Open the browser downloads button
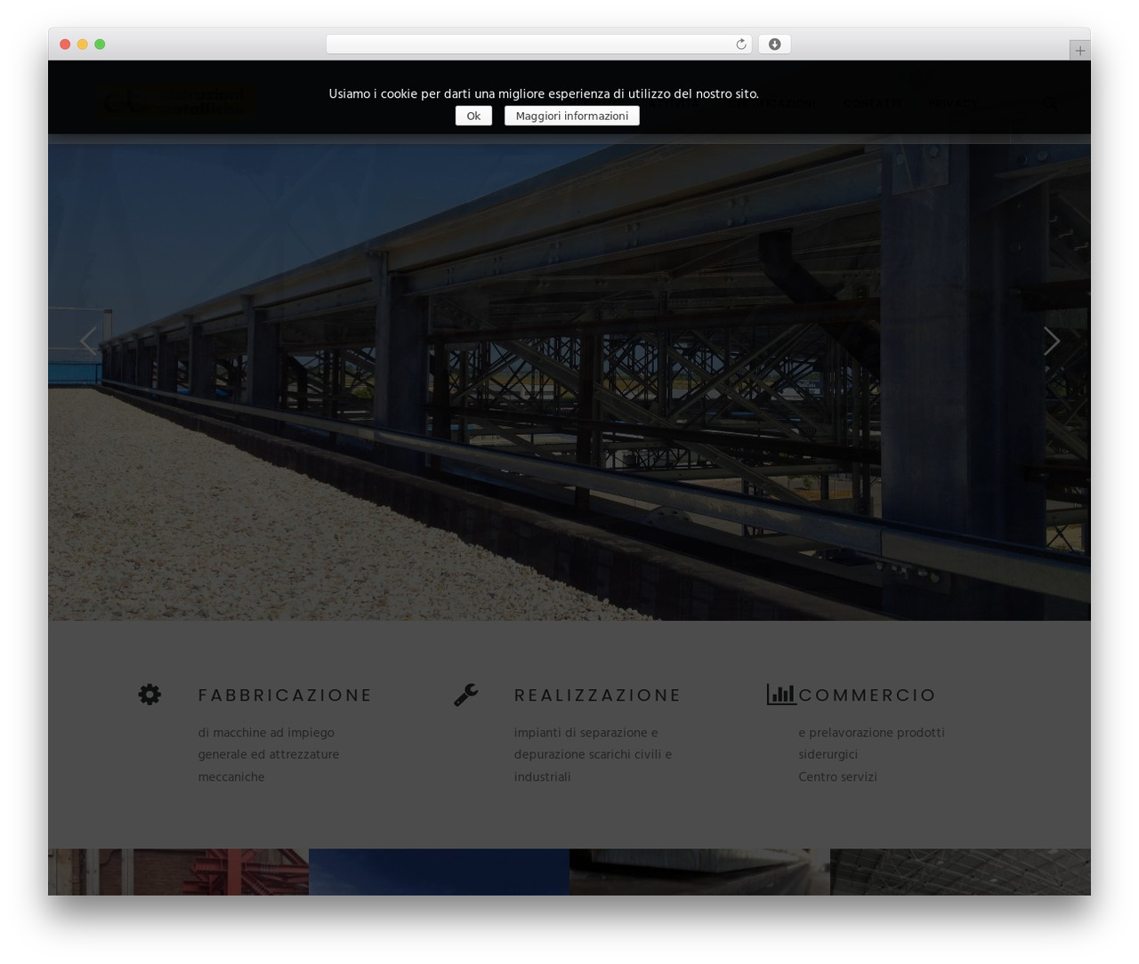Viewport: 1139px width, 964px height. 774,44
